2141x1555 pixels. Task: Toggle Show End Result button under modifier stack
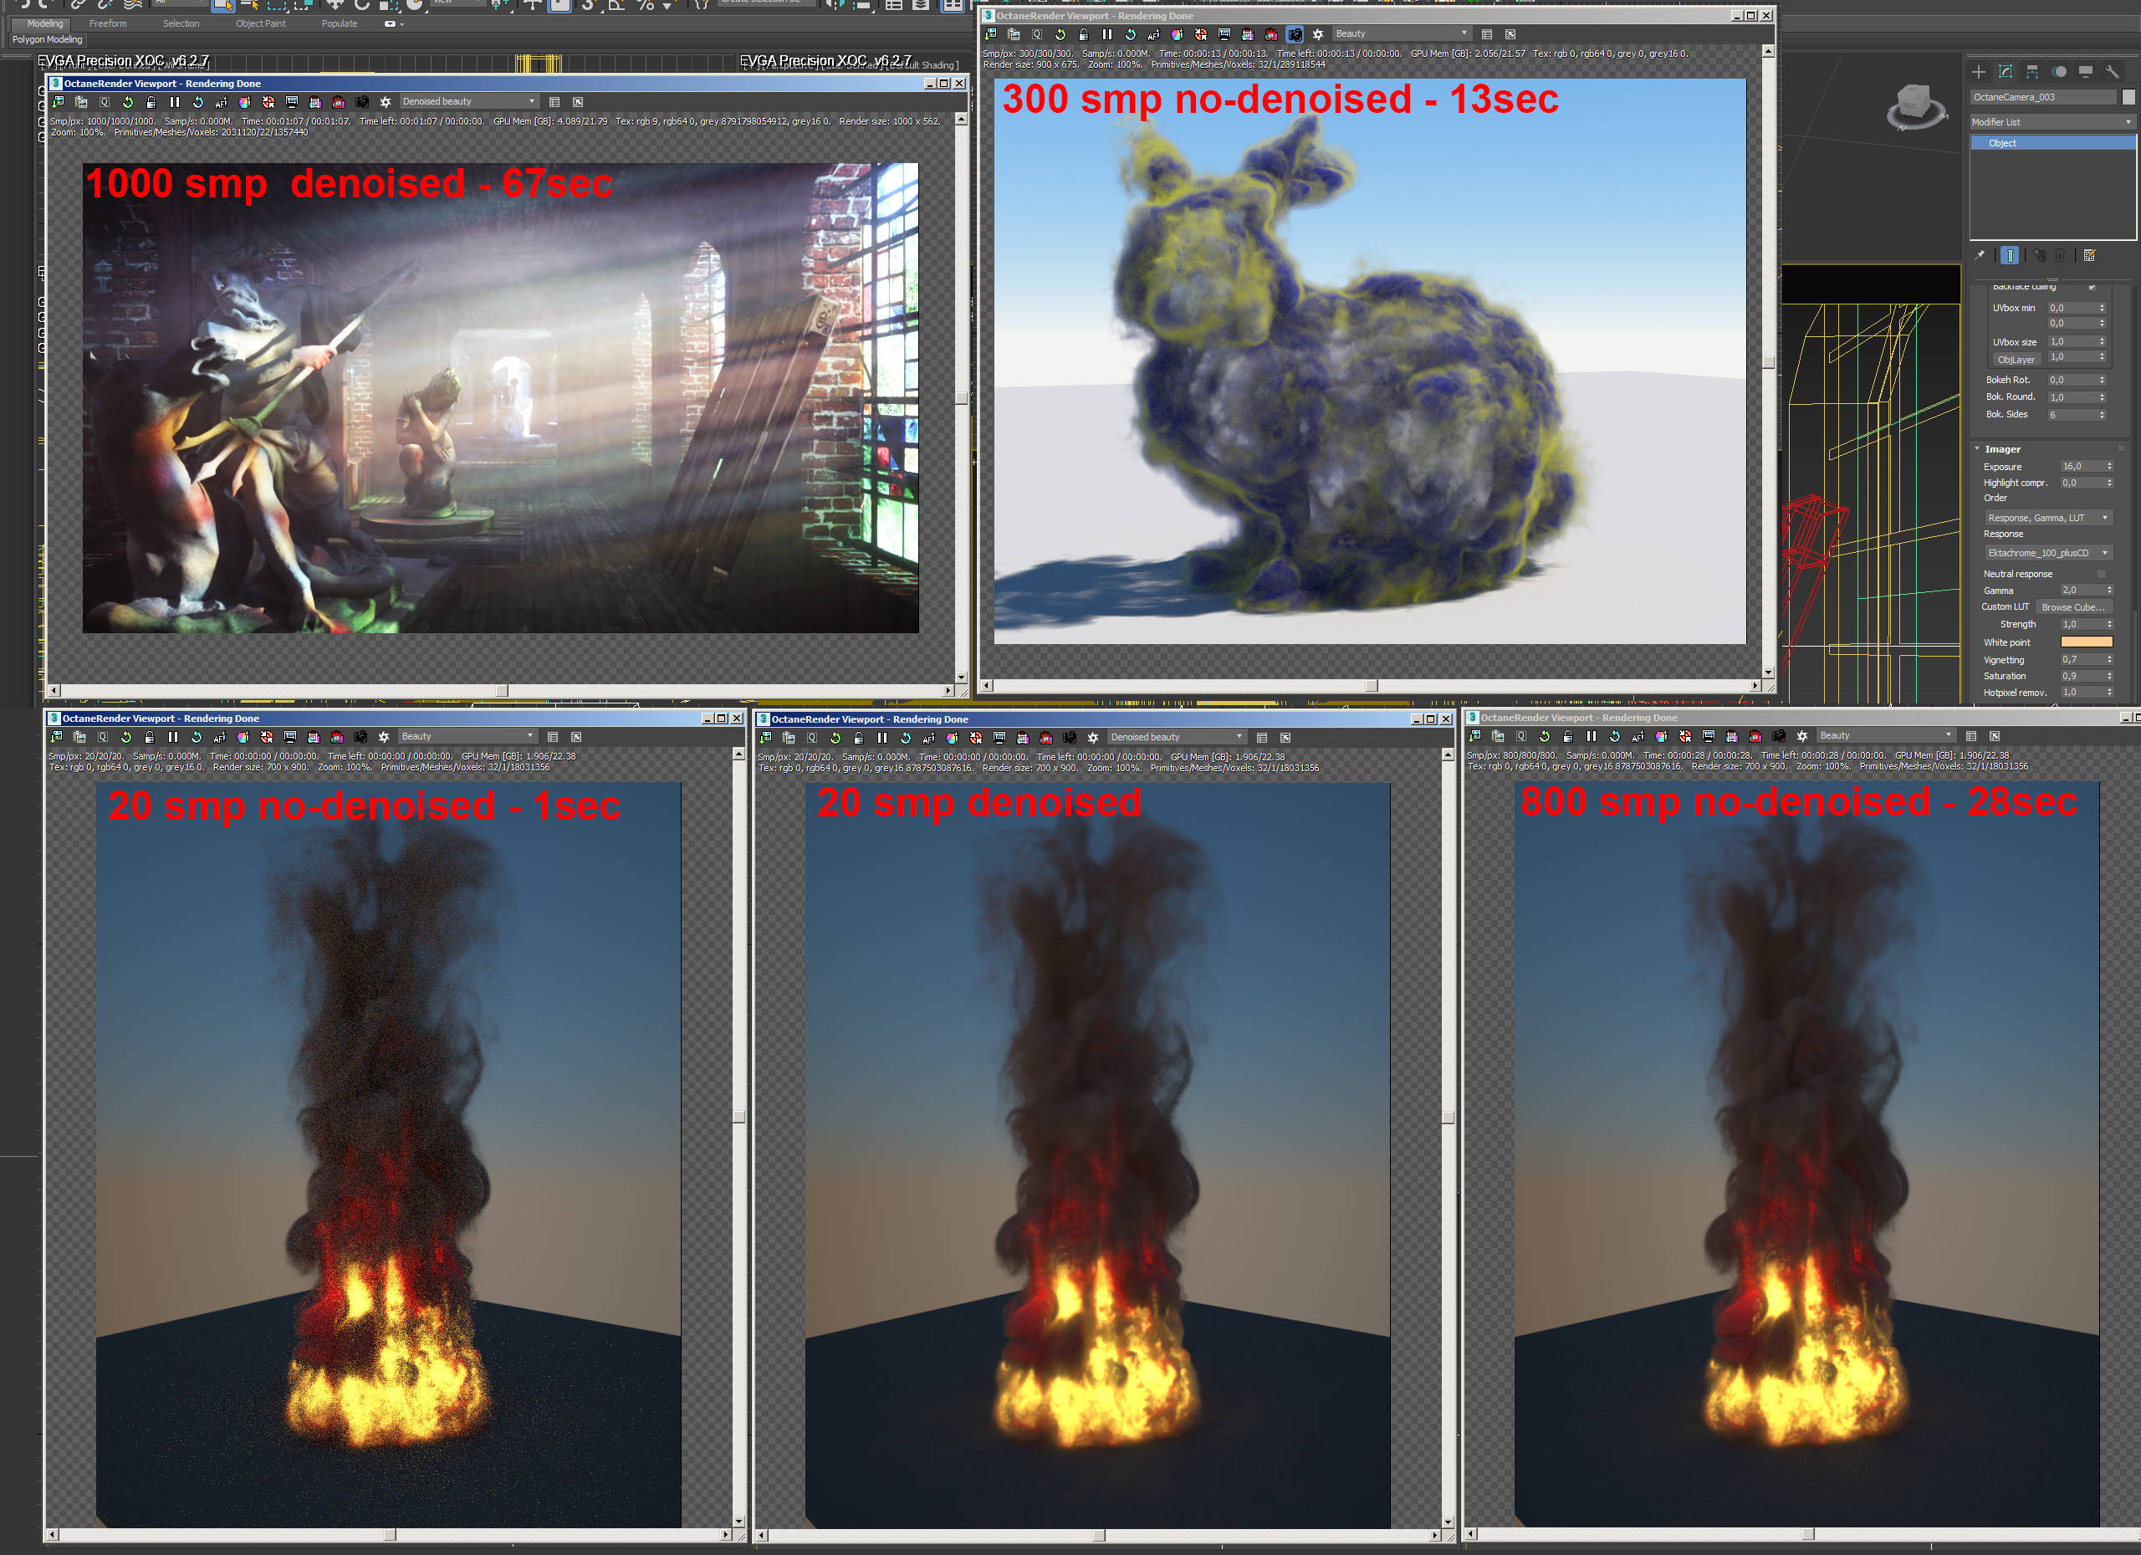click(x=2010, y=255)
